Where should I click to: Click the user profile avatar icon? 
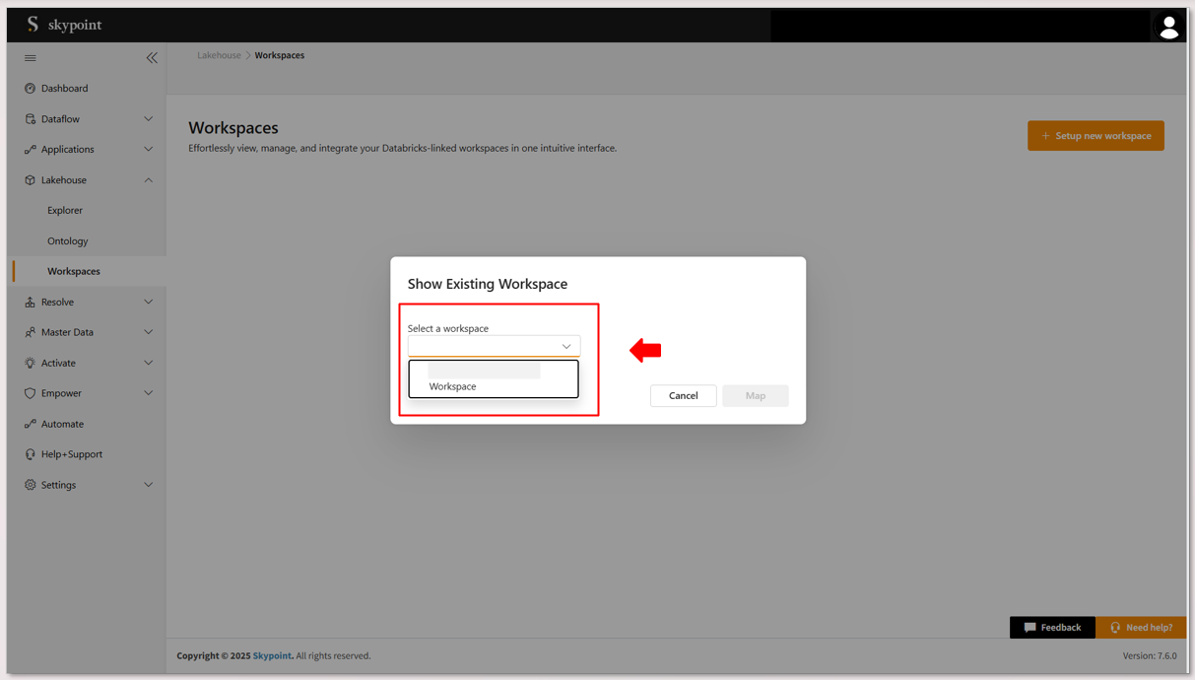click(1168, 28)
